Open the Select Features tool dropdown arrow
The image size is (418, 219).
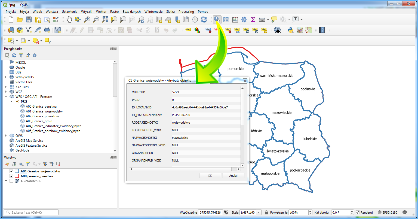(x=17, y=41)
